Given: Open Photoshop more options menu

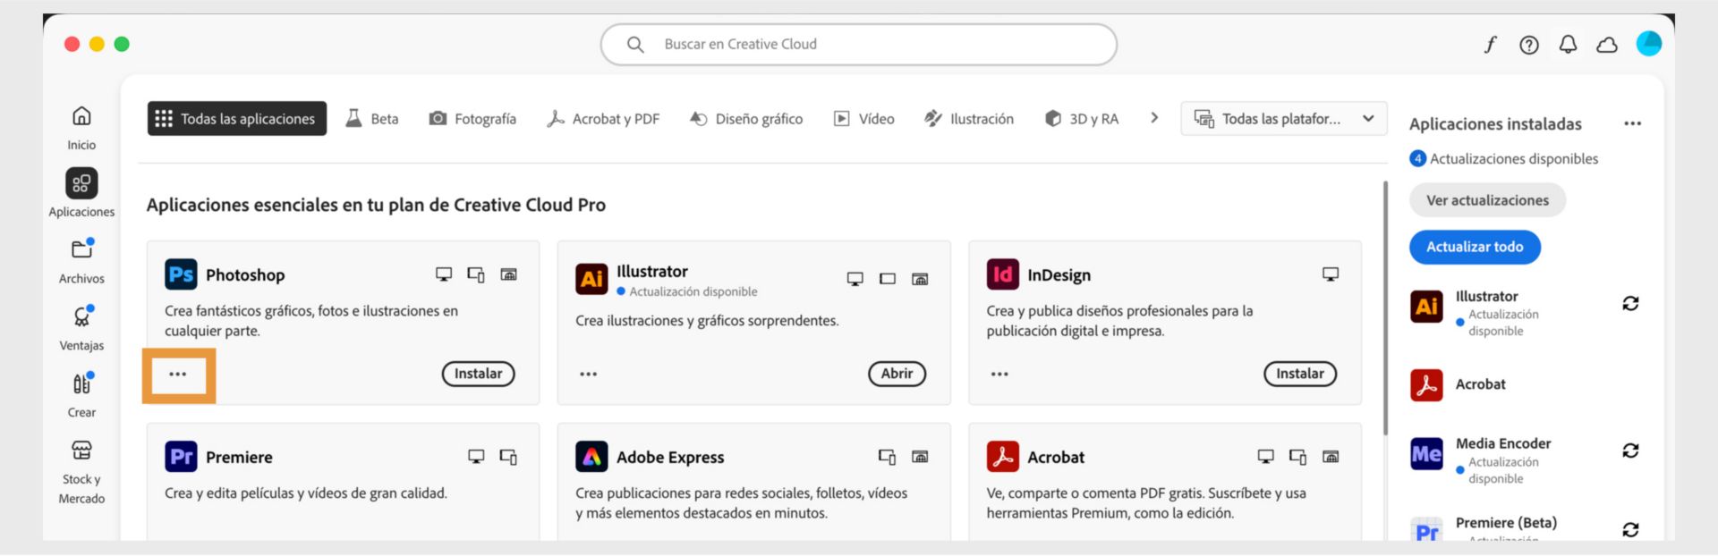Looking at the screenshot, I should pos(178,374).
